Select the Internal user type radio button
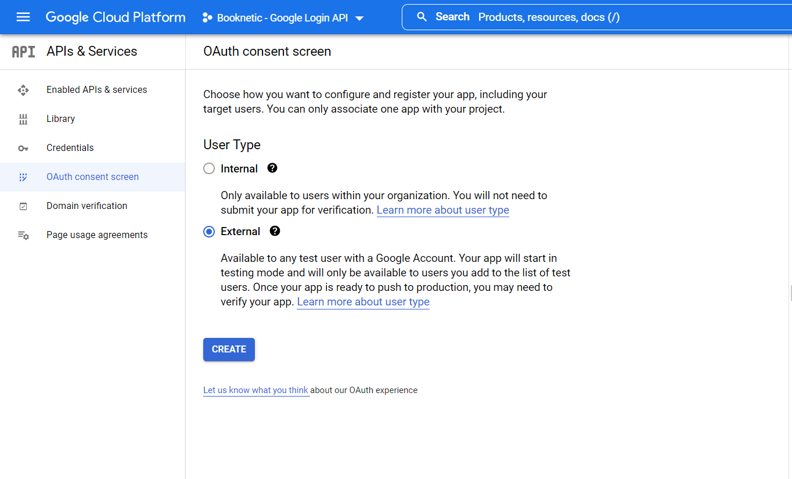Screen dimensions: 792x479 point(208,168)
